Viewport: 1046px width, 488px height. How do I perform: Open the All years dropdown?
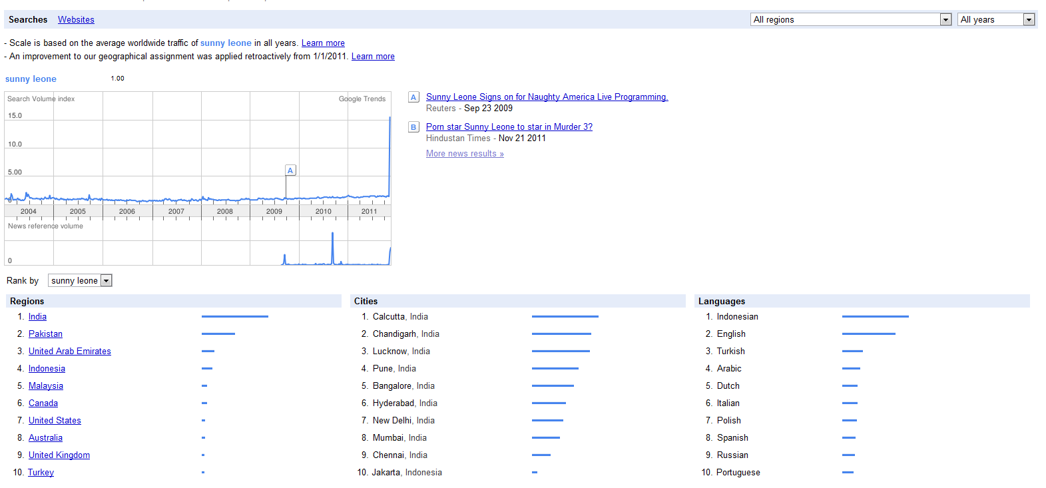pos(996,19)
